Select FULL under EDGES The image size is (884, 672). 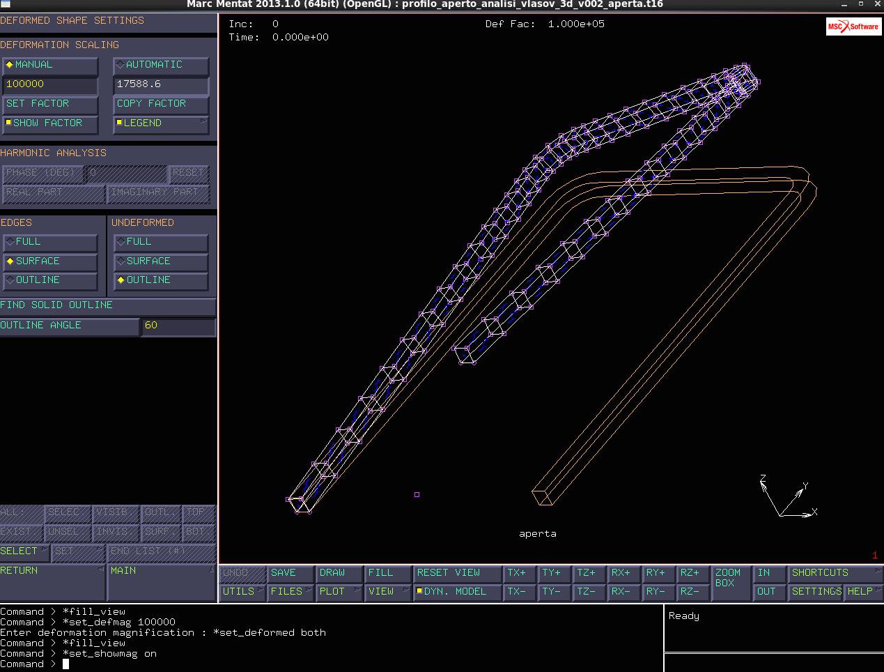coord(50,242)
